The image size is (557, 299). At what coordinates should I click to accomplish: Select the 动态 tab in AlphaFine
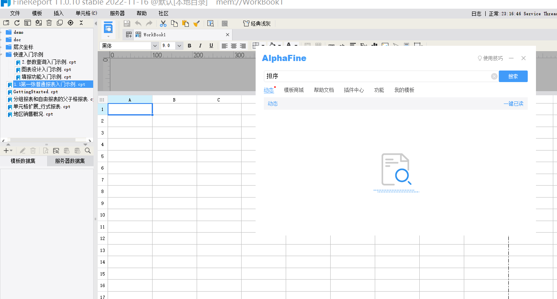click(269, 90)
